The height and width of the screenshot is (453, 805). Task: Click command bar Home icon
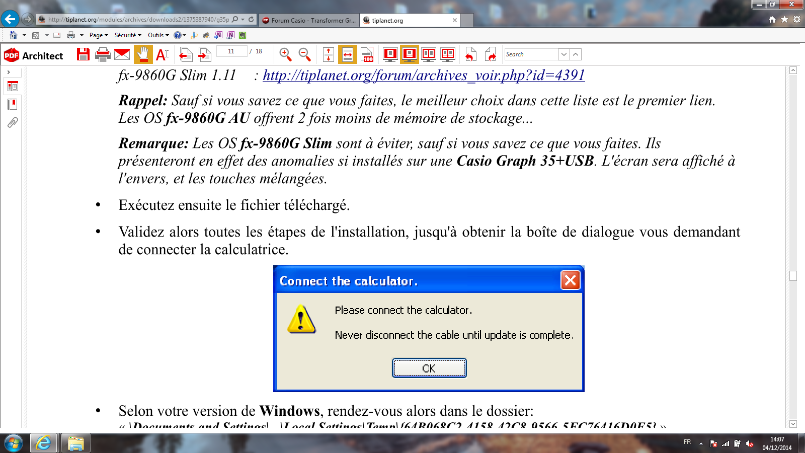click(x=14, y=35)
